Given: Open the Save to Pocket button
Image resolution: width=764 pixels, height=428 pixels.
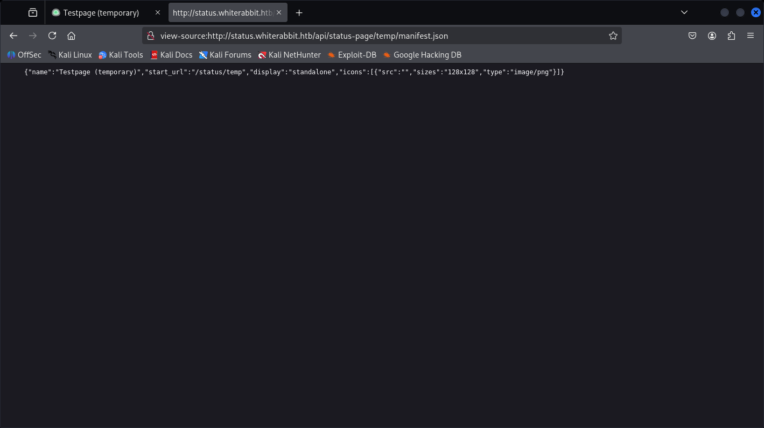Looking at the screenshot, I should pyautogui.click(x=692, y=36).
